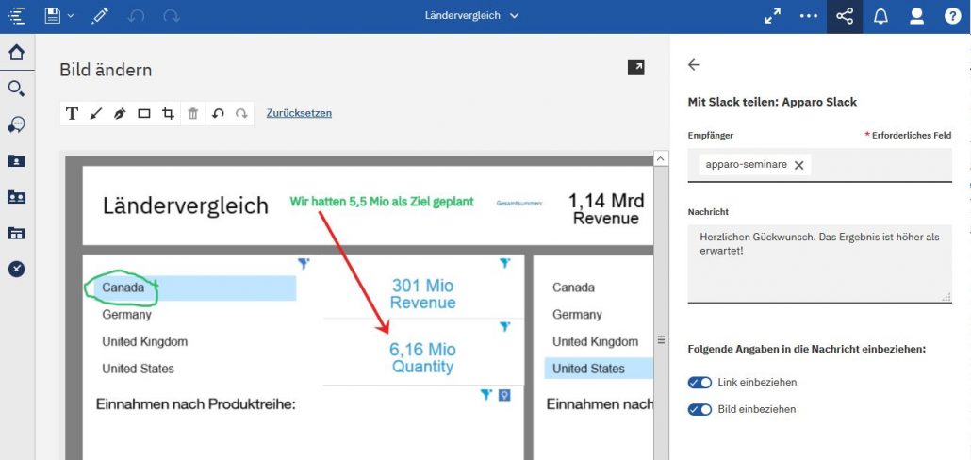The image size is (971, 460).
Task: Open the Länderververgleich title dropdown
Action: (514, 16)
